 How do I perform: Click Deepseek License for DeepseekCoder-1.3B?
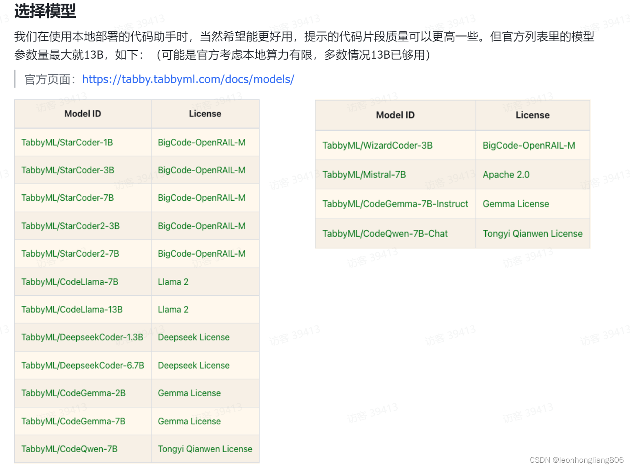click(194, 337)
